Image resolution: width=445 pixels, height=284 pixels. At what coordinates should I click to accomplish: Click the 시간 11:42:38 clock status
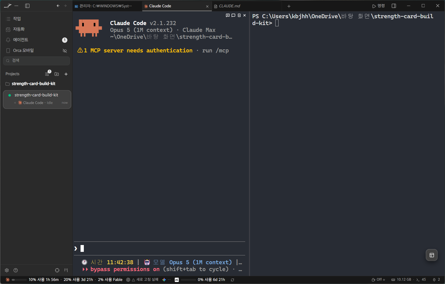point(107,262)
